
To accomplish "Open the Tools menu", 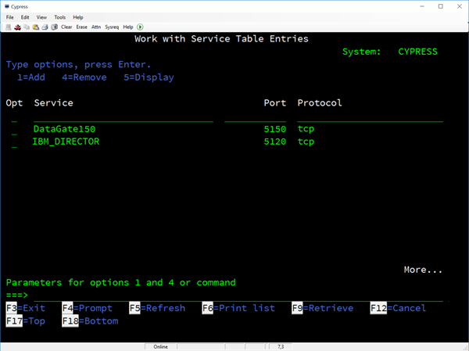I will (59, 17).
